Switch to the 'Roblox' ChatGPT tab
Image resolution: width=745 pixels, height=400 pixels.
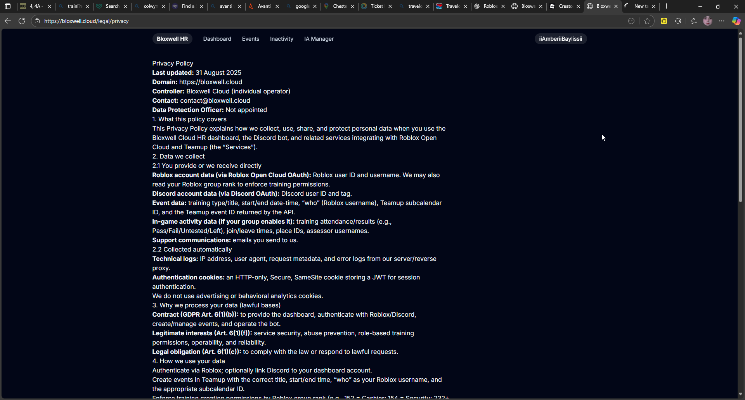pos(489,6)
